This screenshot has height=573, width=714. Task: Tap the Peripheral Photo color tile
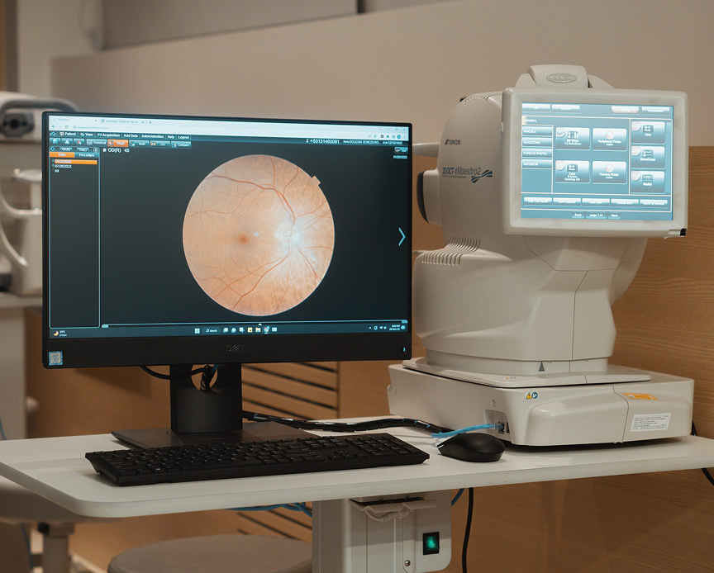click(x=609, y=138)
